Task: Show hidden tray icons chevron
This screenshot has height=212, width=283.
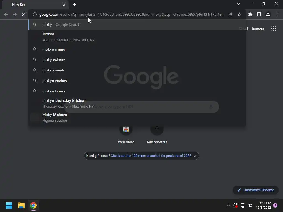Action: coord(229,205)
